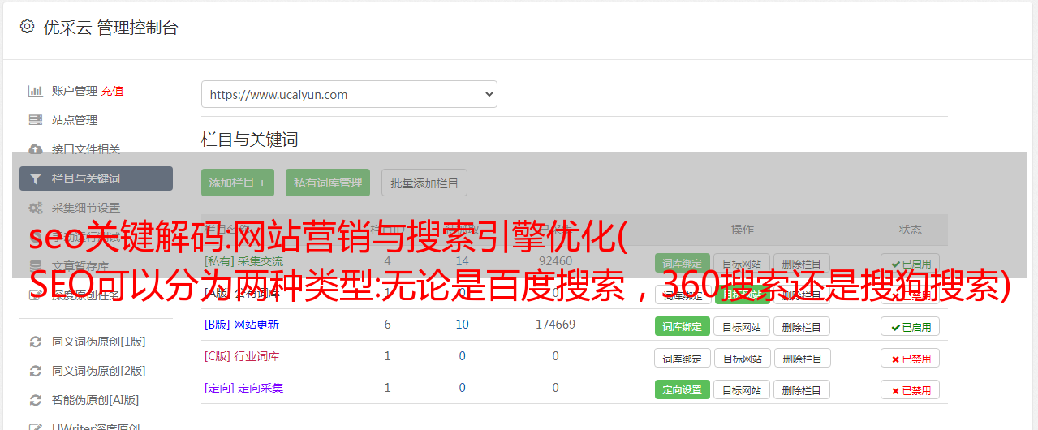Image resolution: width=1038 pixels, height=430 pixels.
Task: Open 智能伪原创[AI版] menu item
Action: [95, 400]
